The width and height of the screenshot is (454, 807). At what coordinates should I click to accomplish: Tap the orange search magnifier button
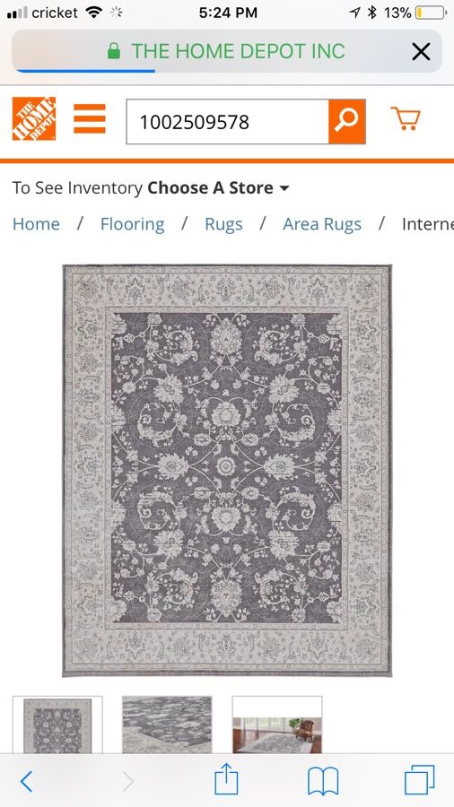pyautogui.click(x=347, y=121)
